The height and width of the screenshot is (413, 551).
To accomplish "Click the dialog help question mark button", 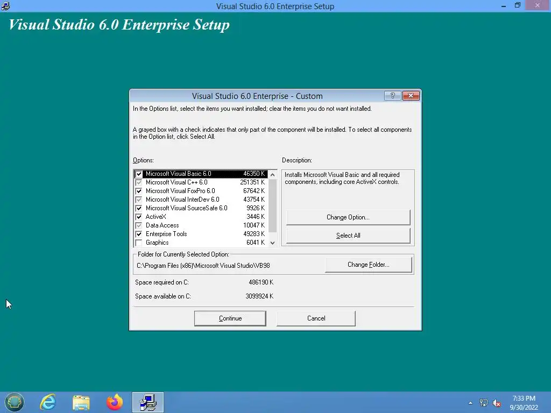I will click(x=392, y=96).
